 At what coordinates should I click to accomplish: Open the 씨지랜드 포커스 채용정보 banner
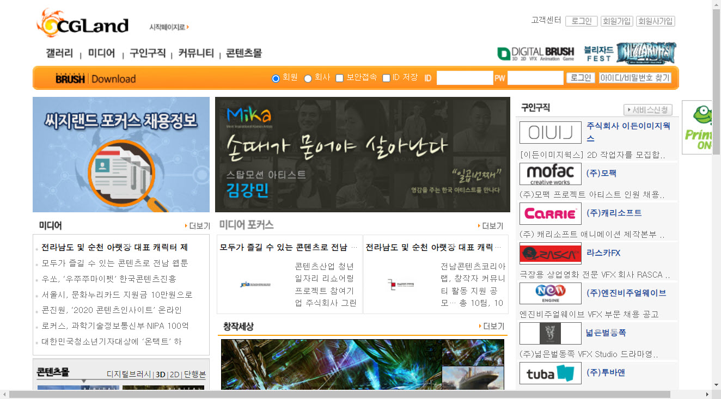click(x=121, y=155)
